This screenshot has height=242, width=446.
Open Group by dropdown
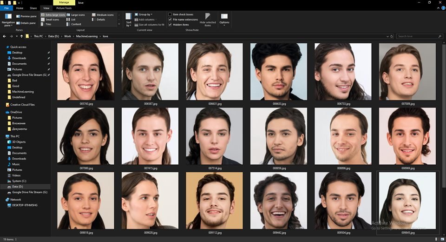pyautogui.click(x=144, y=14)
